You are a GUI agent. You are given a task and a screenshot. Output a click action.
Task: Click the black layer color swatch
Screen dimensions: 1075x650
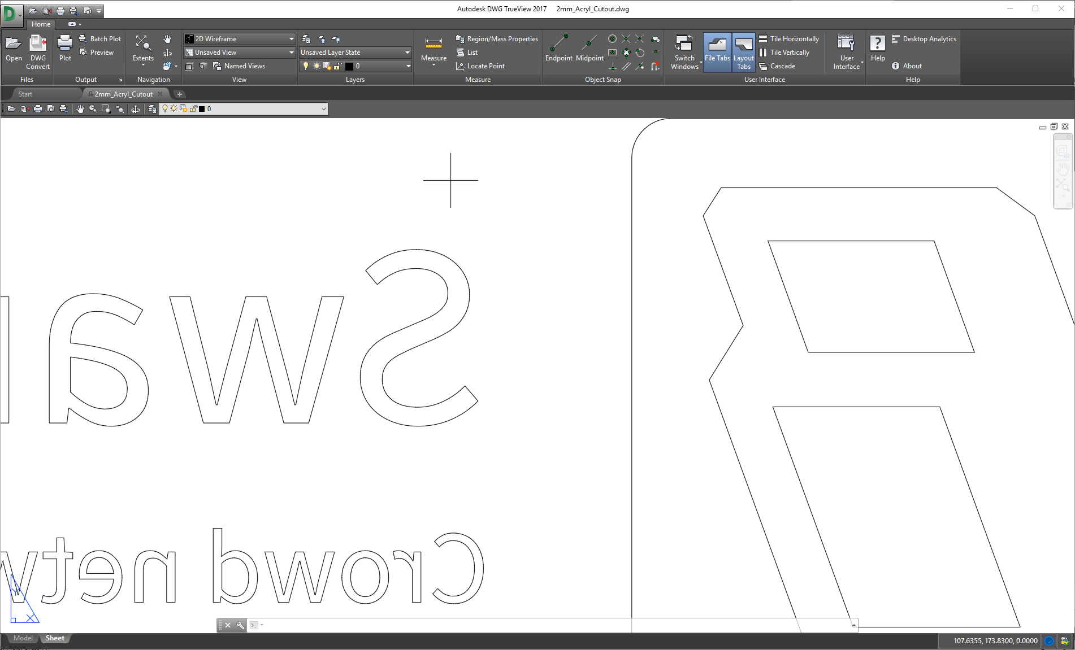[x=349, y=66]
